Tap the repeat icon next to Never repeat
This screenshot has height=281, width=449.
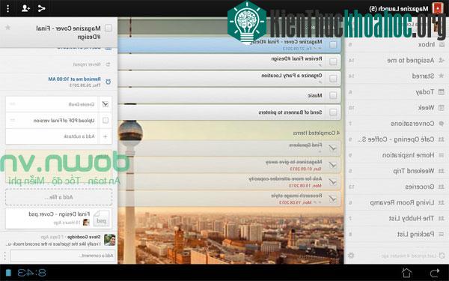pyautogui.click(x=108, y=64)
